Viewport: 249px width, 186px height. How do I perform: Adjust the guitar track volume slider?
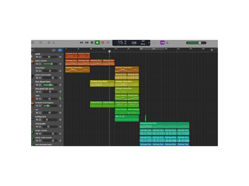pos(50,57)
